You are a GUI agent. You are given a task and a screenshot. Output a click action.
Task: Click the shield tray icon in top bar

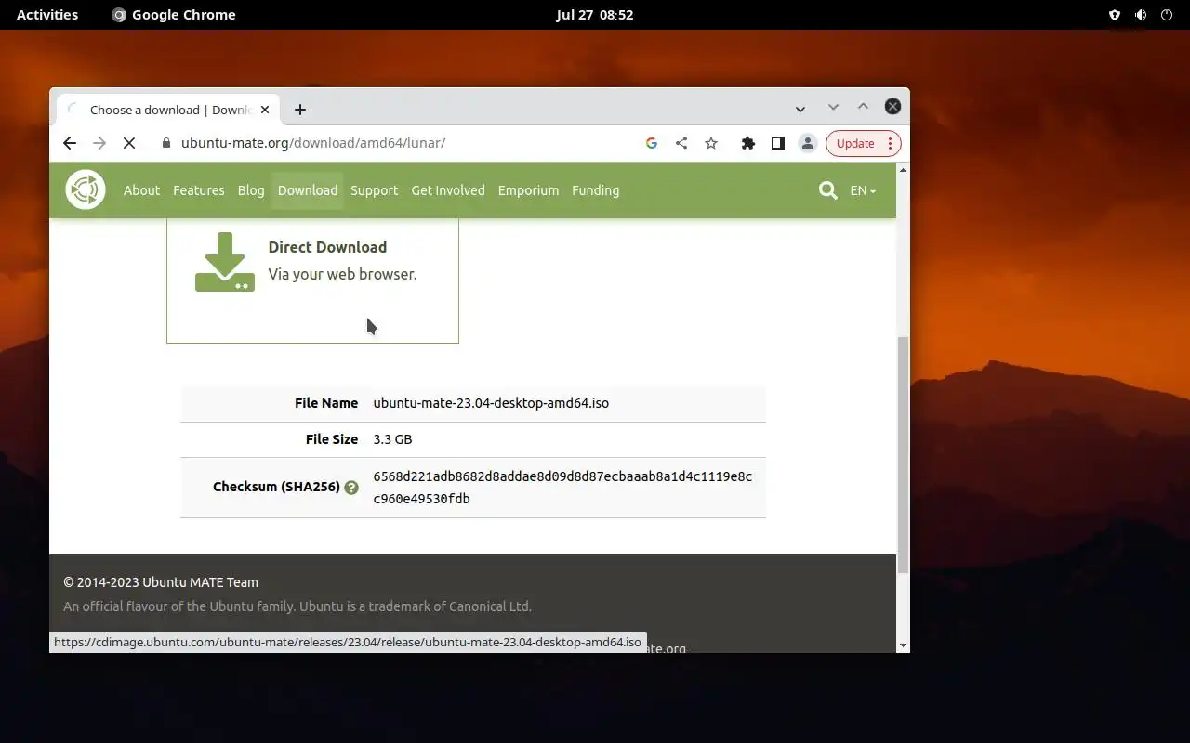pyautogui.click(x=1115, y=15)
